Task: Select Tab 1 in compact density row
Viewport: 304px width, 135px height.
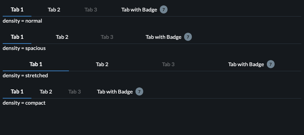Action: point(17,91)
